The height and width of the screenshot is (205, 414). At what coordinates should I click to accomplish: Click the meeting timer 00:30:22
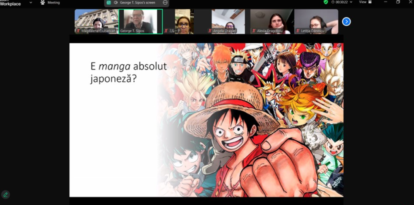coord(342,2)
